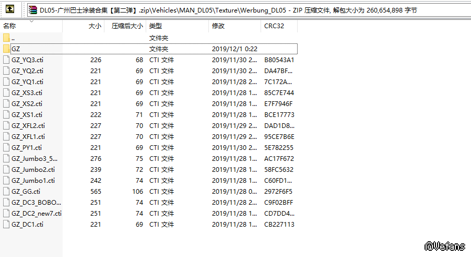Click file icon of GZ_YQ3.cti
Image resolution: width=471 pixels, height=257 pixels.
pos(6,60)
